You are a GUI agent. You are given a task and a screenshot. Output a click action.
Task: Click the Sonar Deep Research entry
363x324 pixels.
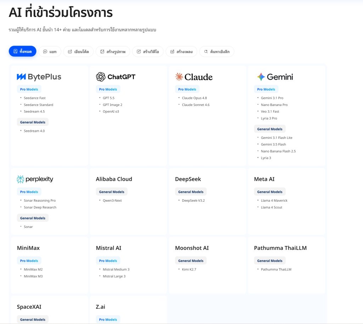click(40, 207)
